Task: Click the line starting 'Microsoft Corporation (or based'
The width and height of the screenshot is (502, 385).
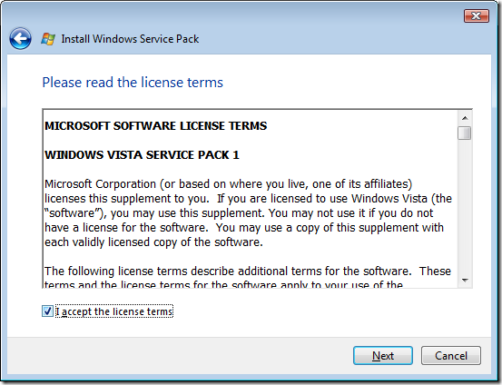Action: tap(228, 184)
